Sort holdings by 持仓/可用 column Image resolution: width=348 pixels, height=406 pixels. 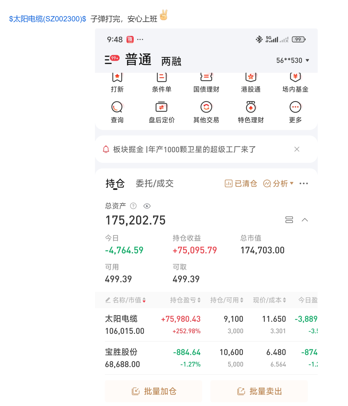[x=227, y=300]
